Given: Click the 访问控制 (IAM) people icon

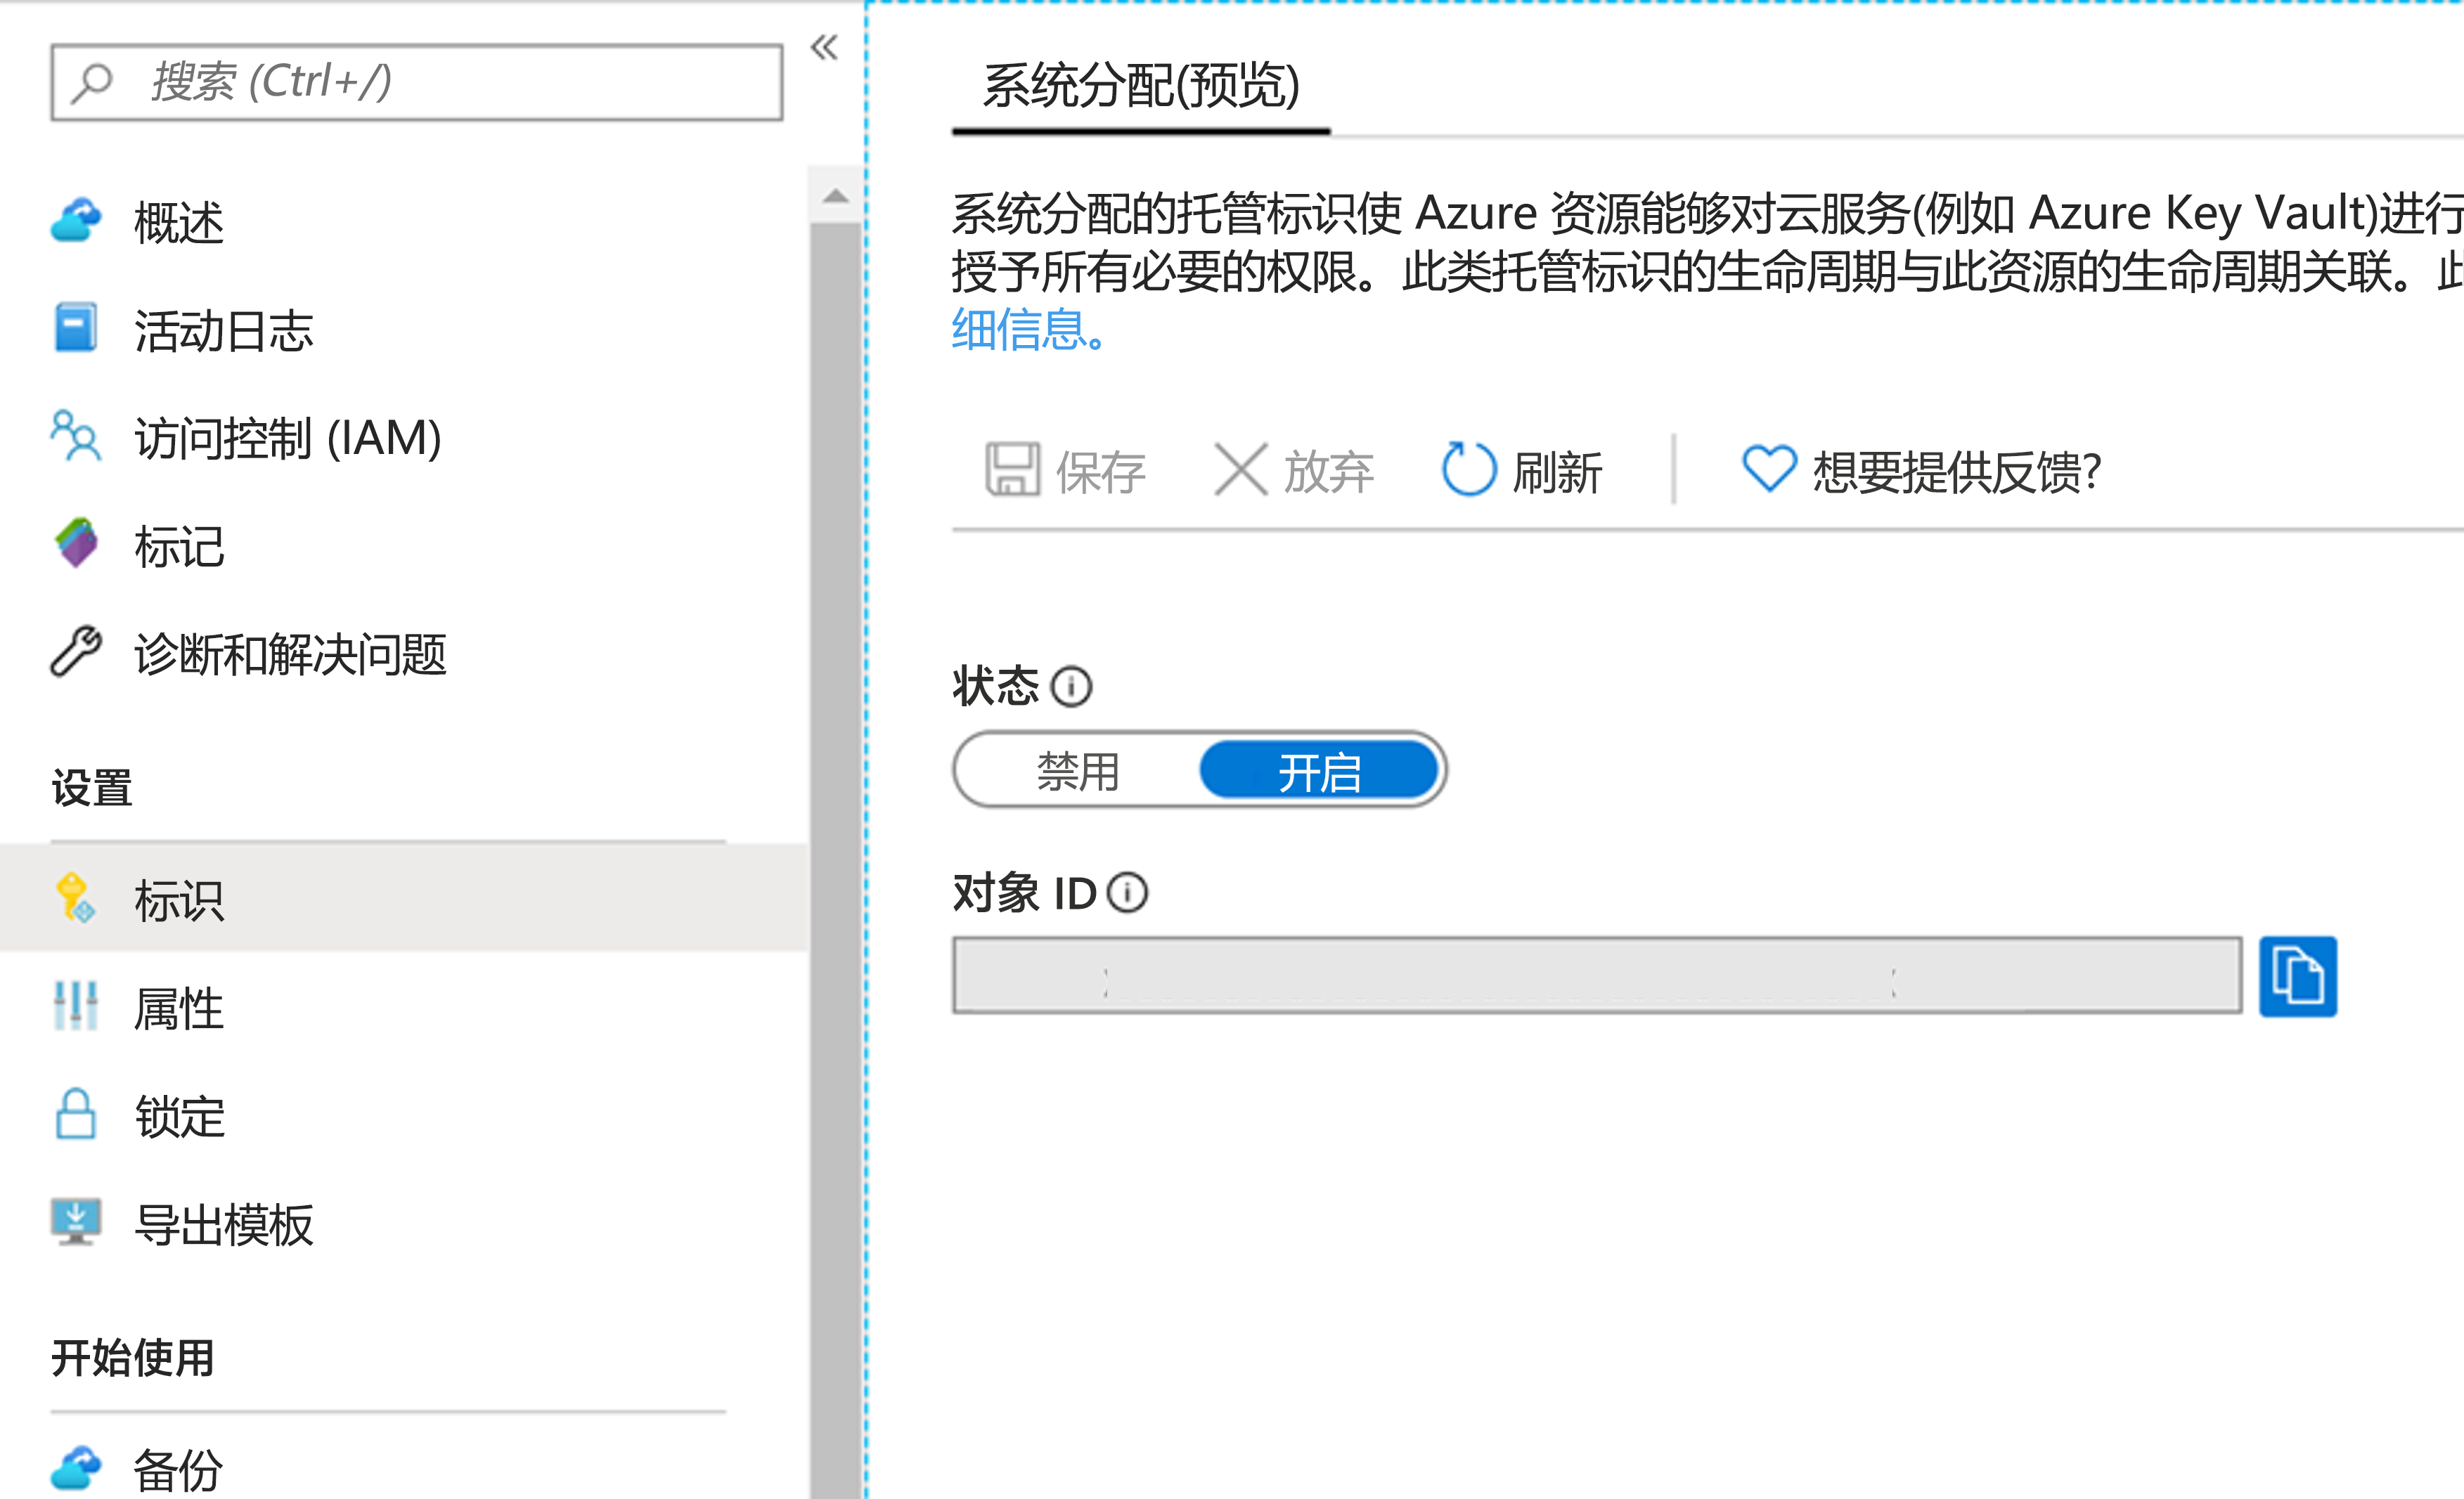Looking at the screenshot, I should point(76,435).
